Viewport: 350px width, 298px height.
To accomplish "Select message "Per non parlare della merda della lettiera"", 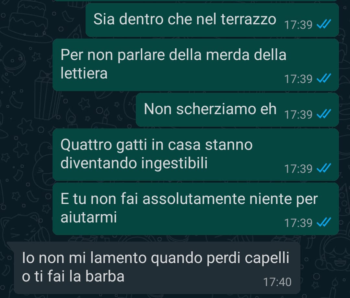I will (196, 65).
